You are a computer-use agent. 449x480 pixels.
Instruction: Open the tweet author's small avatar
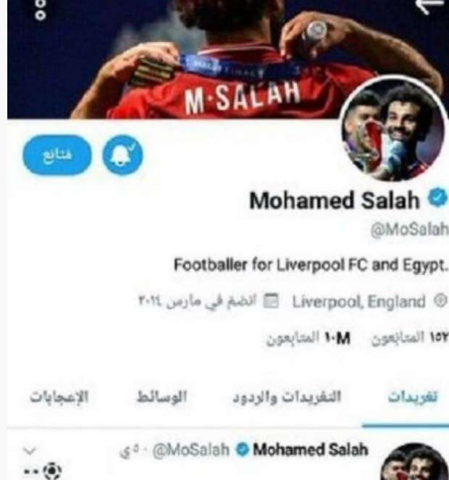(x=414, y=462)
